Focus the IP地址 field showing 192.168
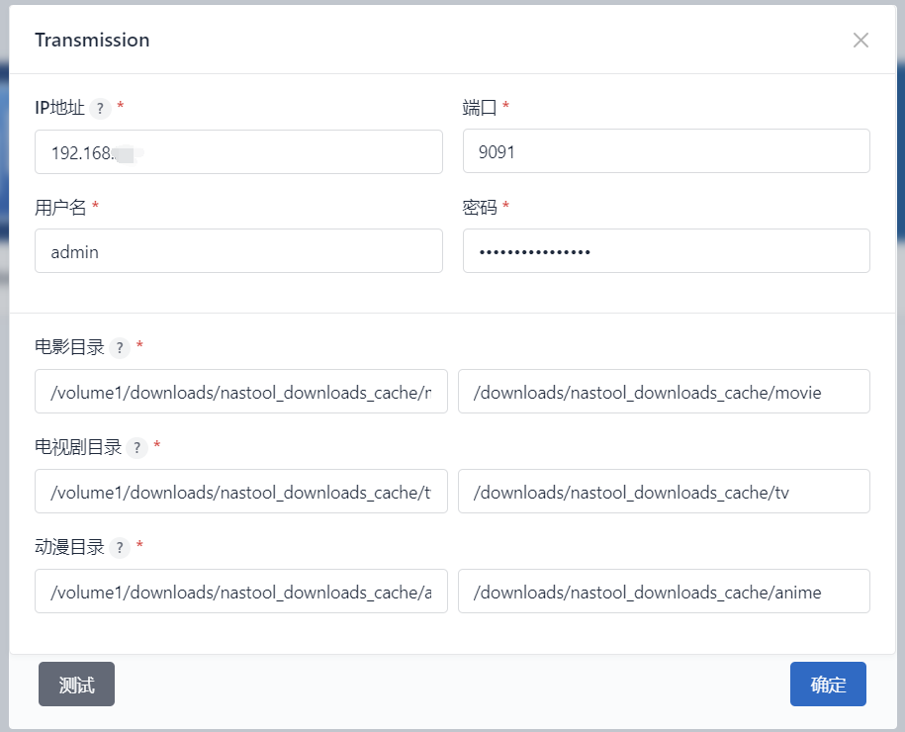 pyautogui.click(x=237, y=152)
